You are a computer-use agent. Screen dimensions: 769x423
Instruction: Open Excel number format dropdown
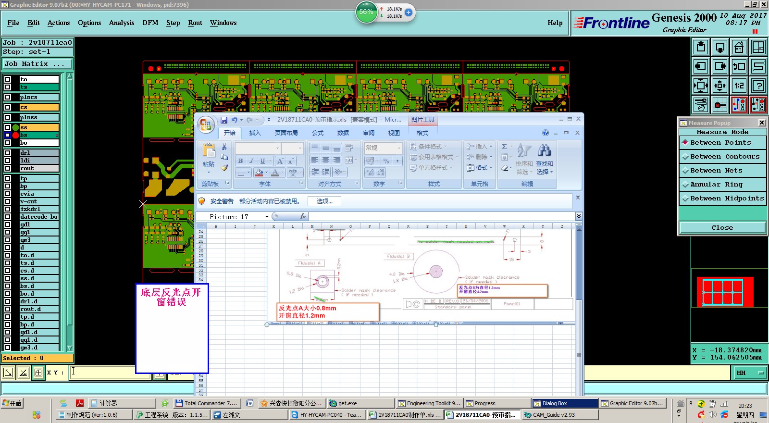pos(399,148)
